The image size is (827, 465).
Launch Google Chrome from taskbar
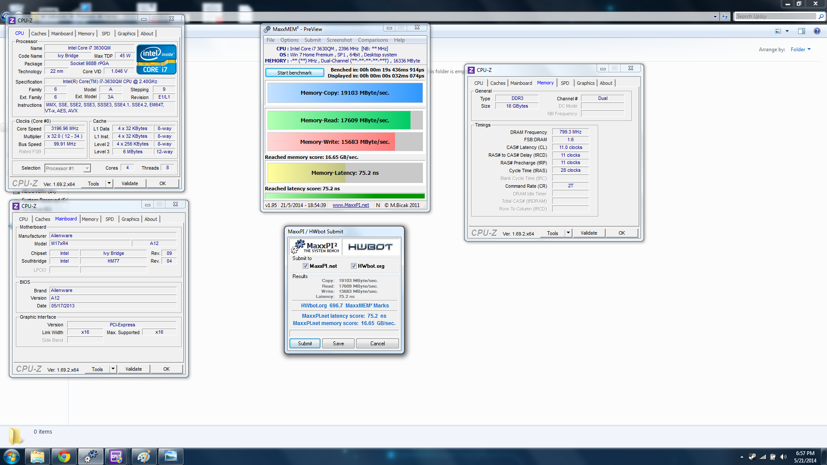point(64,456)
